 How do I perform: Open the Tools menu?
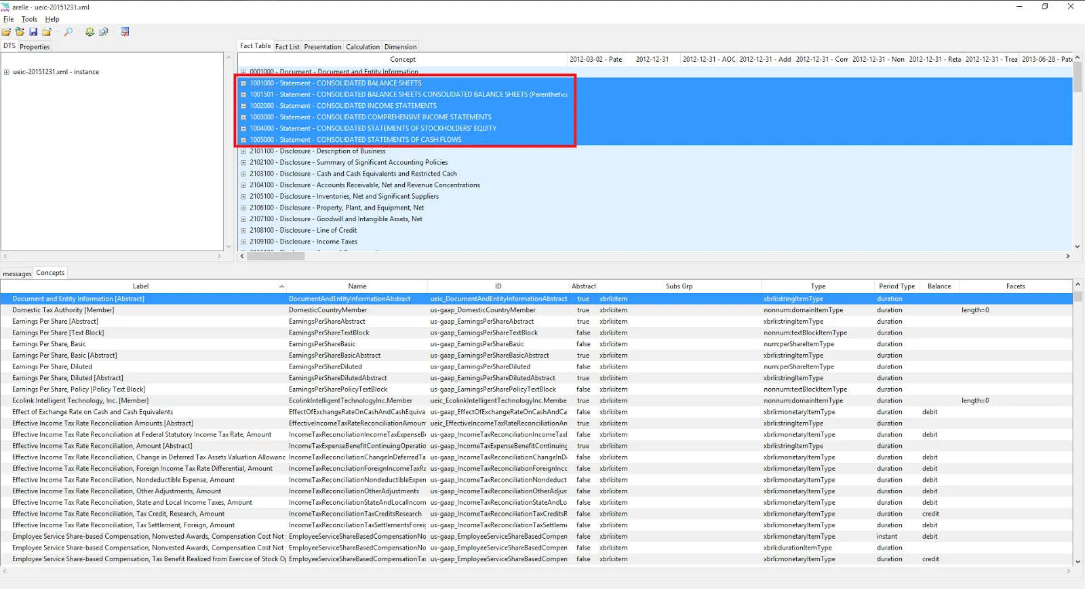(29, 19)
